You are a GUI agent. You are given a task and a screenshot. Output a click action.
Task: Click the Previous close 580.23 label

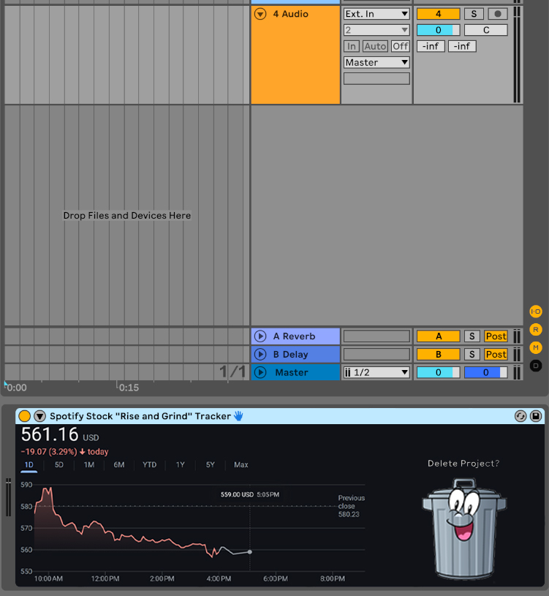(x=351, y=506)
